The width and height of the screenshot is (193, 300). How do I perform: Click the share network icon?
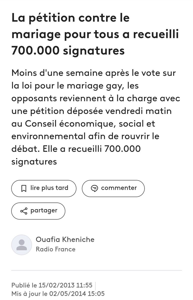[24, 211]
